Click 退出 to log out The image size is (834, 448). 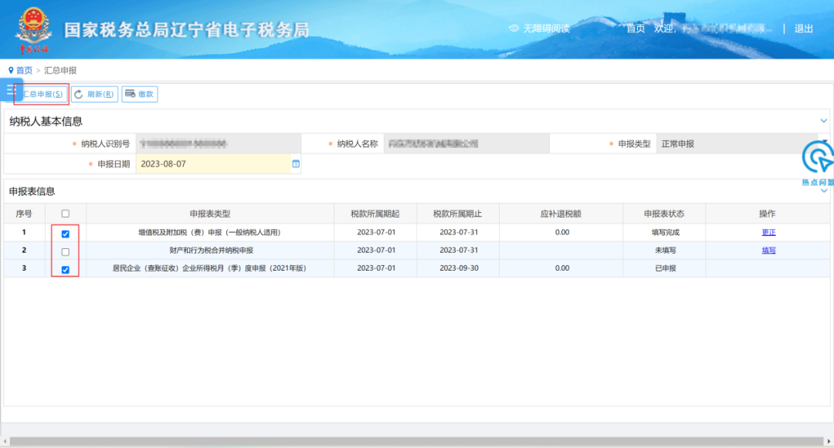(804, 29)
